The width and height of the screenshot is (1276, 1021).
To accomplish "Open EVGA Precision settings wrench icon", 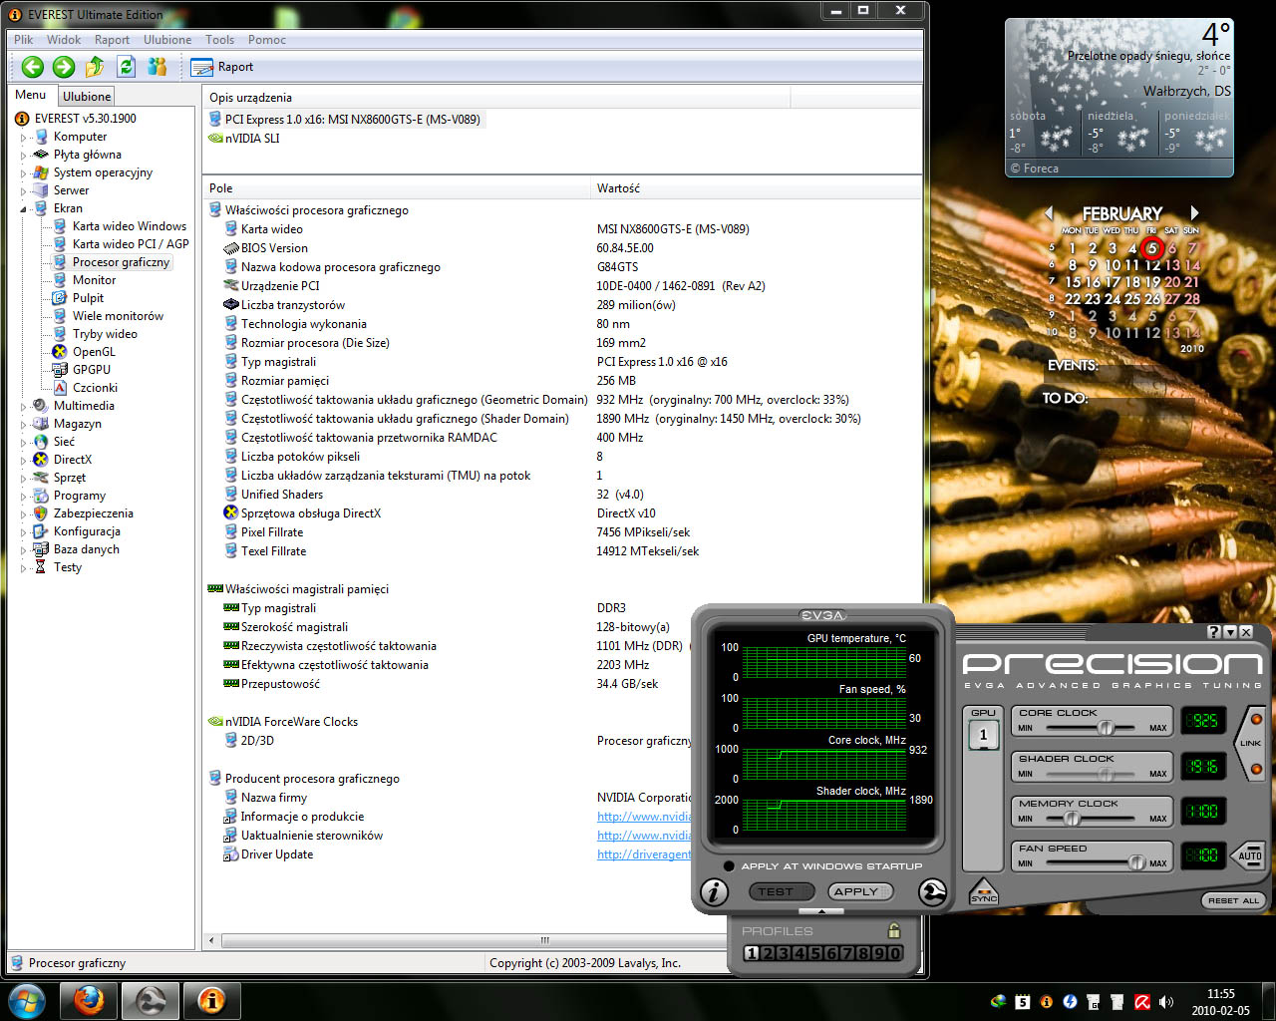I will [x=932, y=892].
